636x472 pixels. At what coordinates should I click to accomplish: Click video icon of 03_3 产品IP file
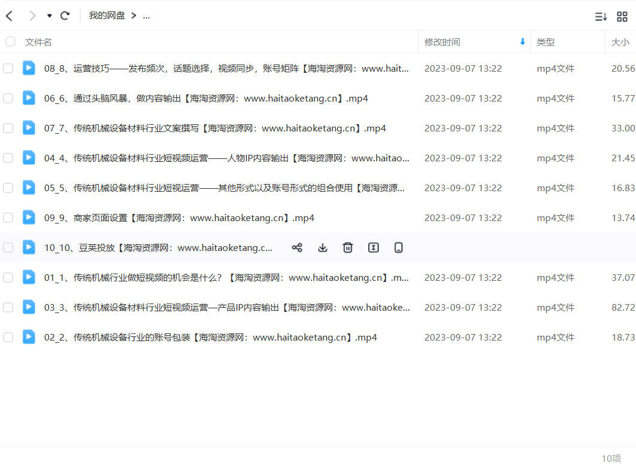(x=29, y=307)
